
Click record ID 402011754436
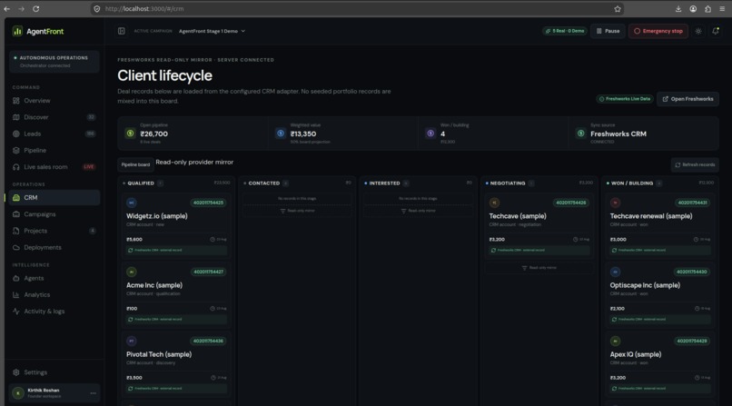click(x=208, y=342)
